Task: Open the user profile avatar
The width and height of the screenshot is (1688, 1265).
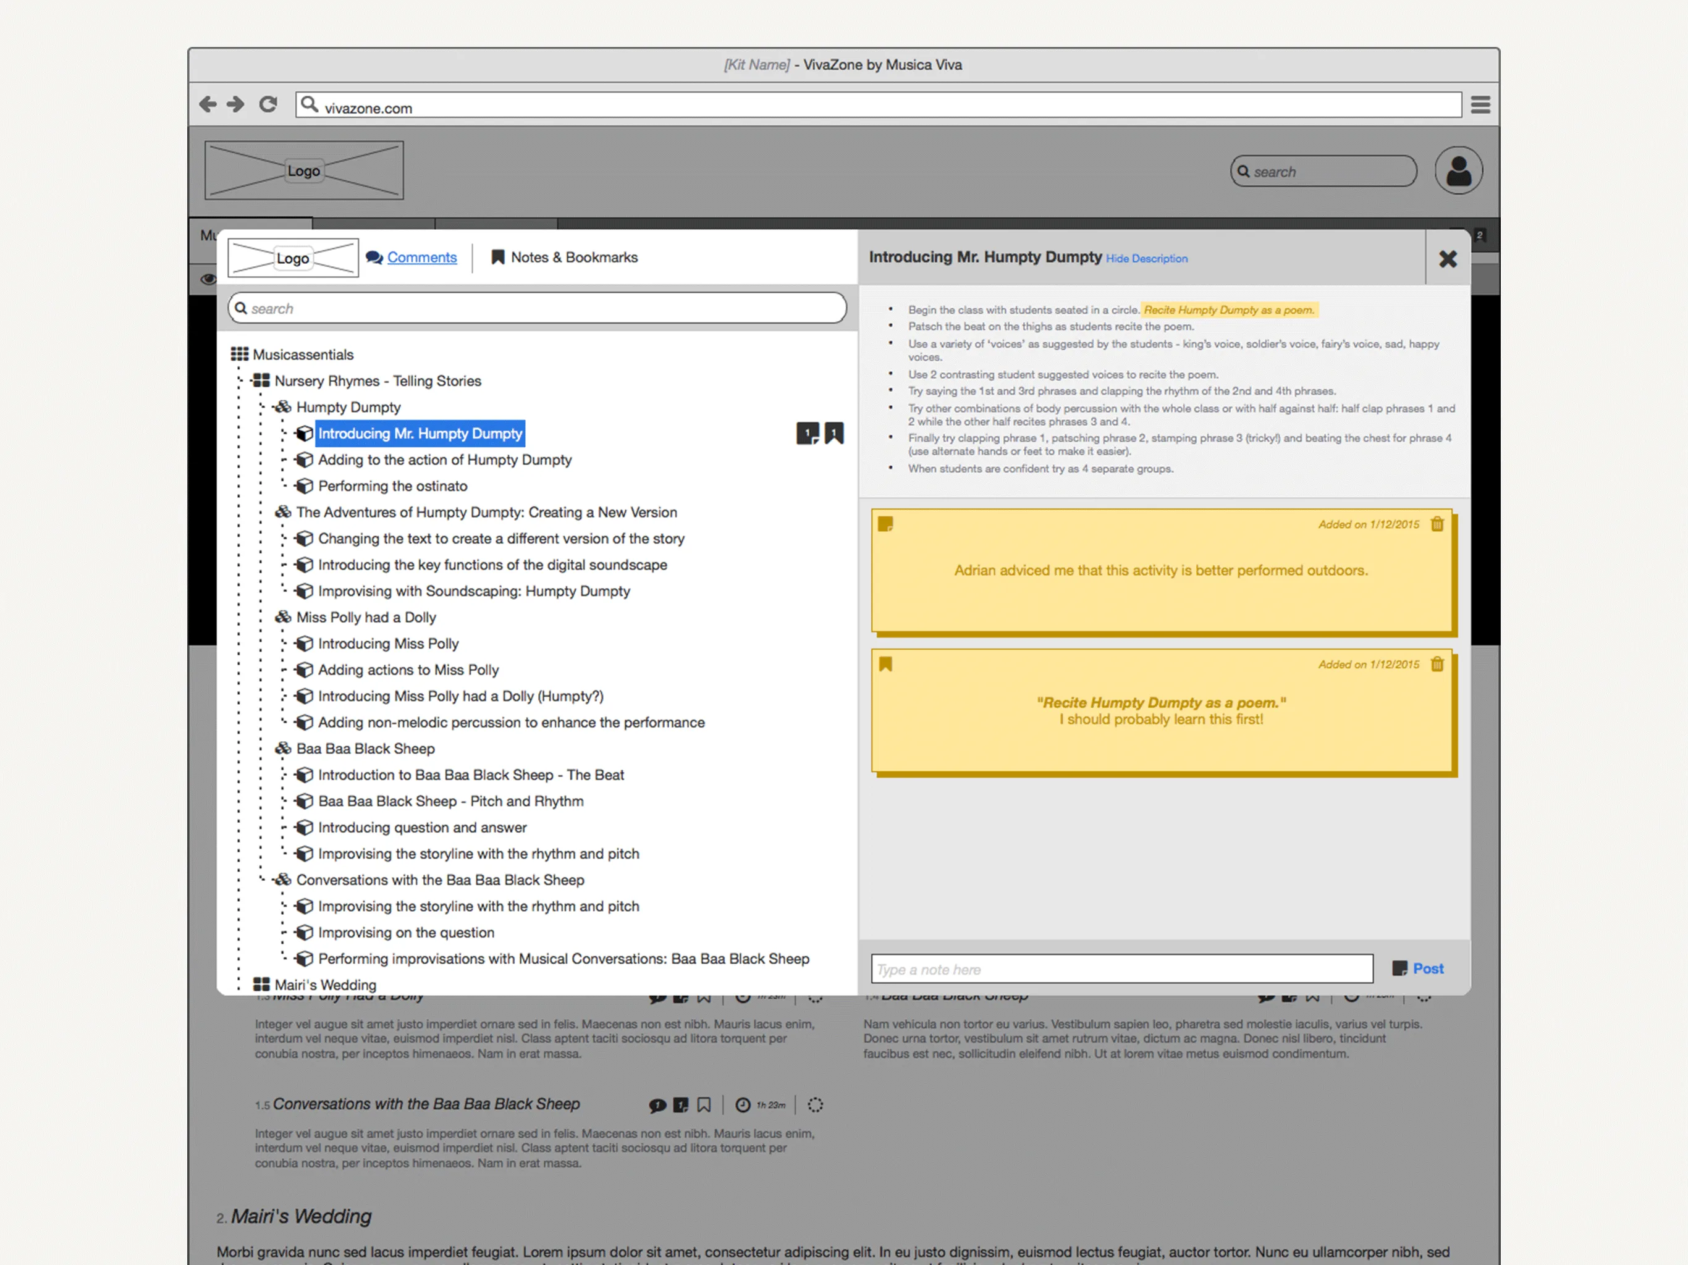Action: [1458, 171]
